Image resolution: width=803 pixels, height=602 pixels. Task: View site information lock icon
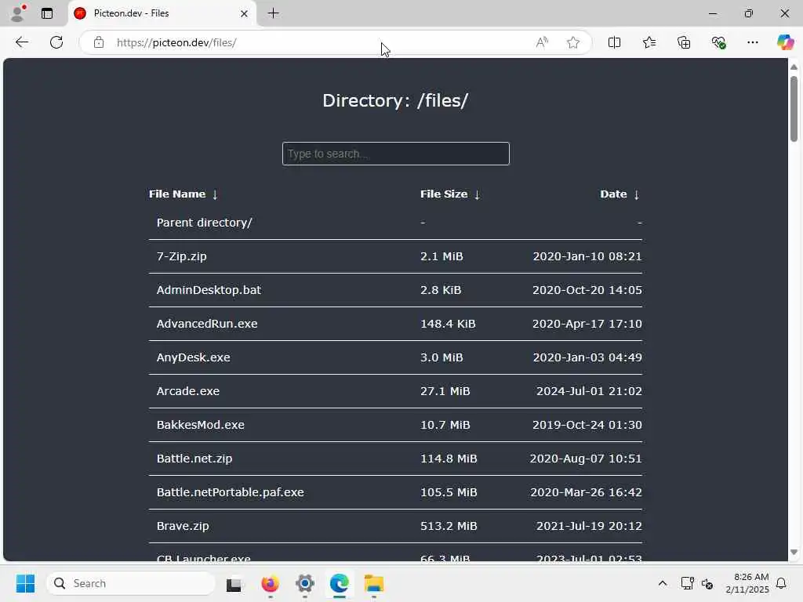click(x=99, y=42)
